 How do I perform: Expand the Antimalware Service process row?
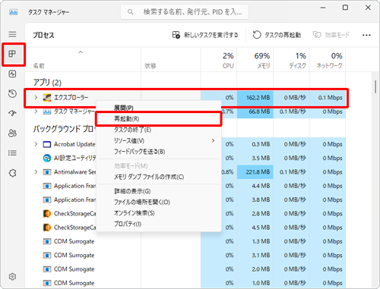[36, 172]
